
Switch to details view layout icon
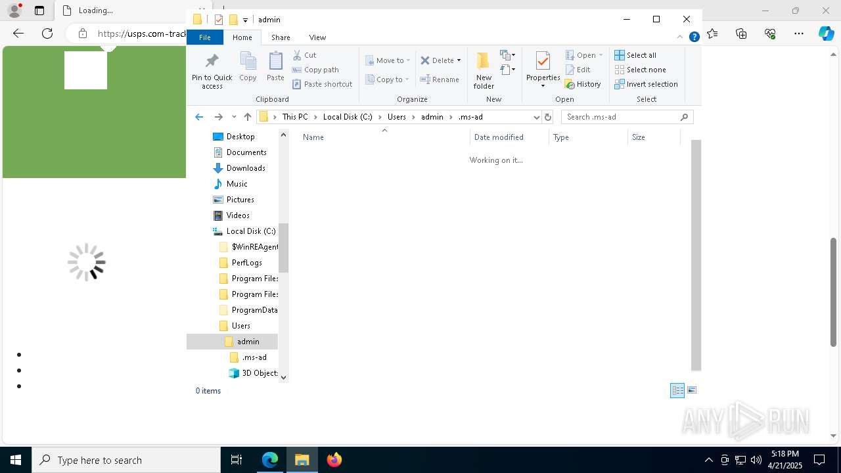pos(677,390)
